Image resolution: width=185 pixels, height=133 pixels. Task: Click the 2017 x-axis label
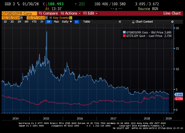click(113, 118)
